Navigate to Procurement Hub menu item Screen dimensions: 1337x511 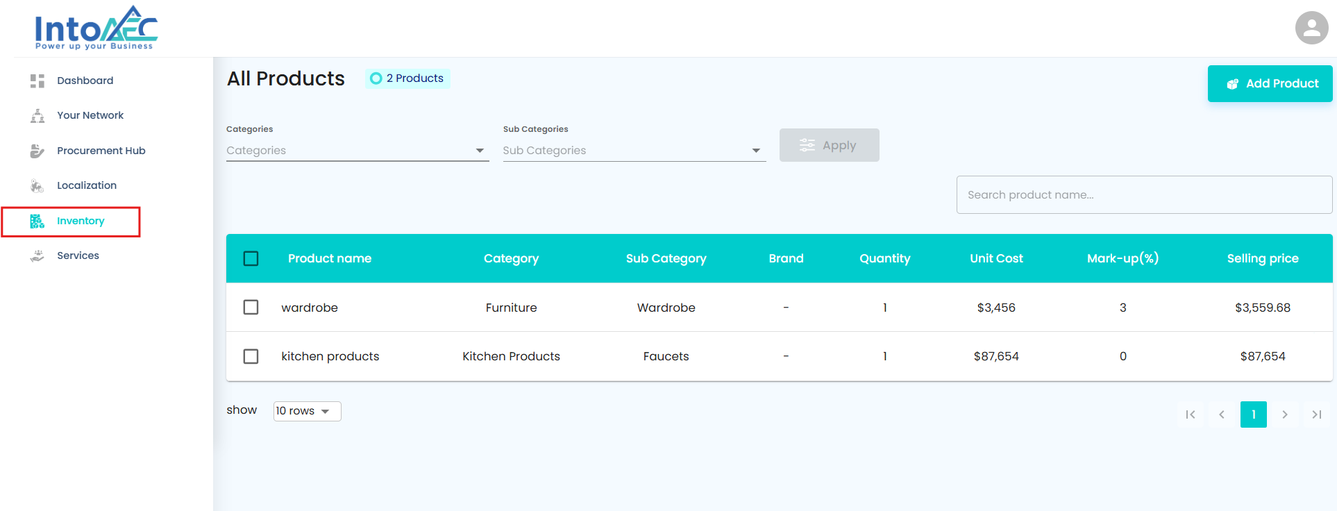[101, 151]
